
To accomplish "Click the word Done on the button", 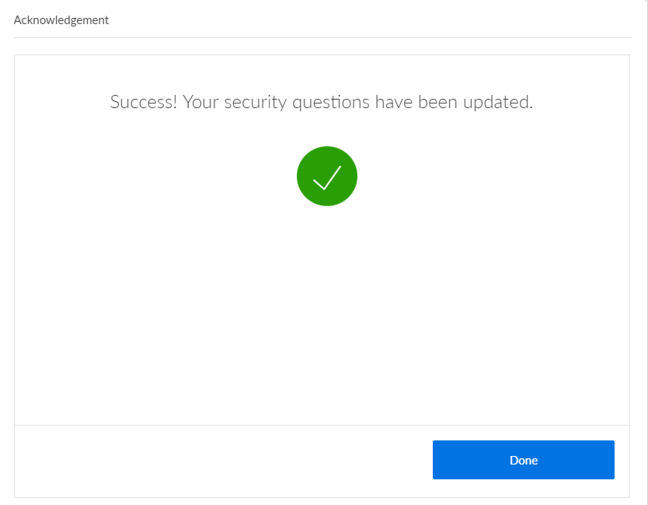I will (x=523, y=460).
